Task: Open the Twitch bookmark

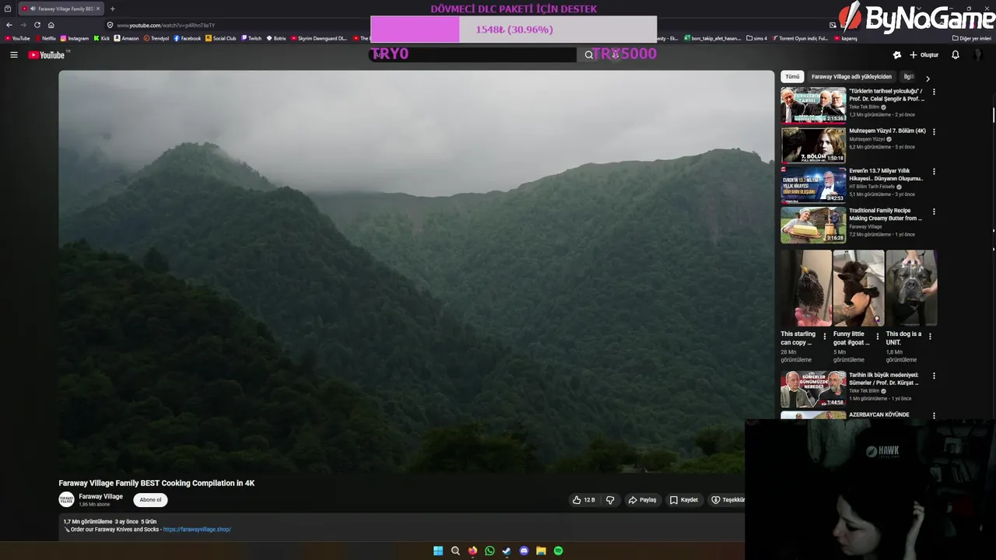Action: (251, 38)
